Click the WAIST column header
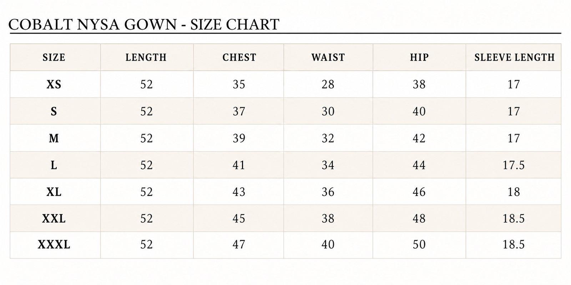The width and height of the screenshot is (571, 285). click(328, 57)
